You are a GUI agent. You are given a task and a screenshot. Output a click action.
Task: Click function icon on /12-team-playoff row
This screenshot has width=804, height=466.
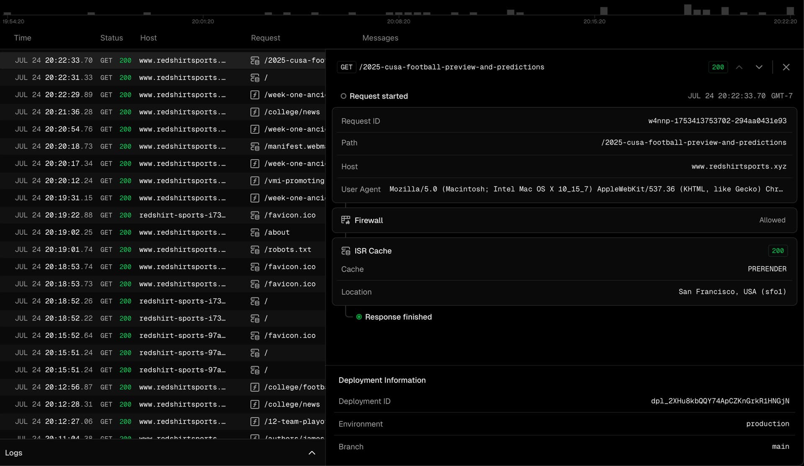point(255,422)
